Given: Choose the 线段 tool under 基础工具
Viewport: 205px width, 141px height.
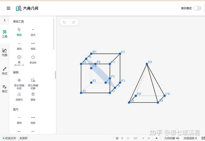Looking at the screenshot, I should 33,45.
